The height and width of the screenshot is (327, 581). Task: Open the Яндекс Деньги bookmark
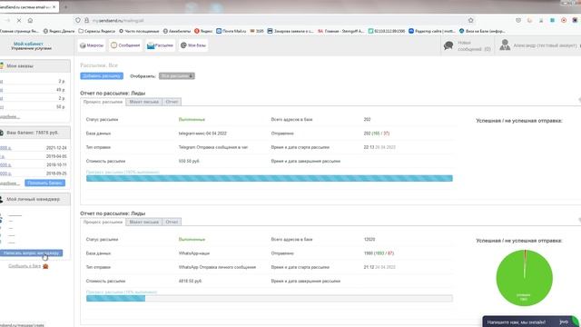point(59,31)
